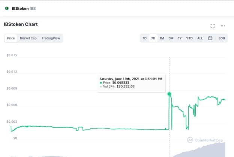This screenshot has width=234, height=157.
Task: Click the $0.006 axis label
Action: [12, 105]
